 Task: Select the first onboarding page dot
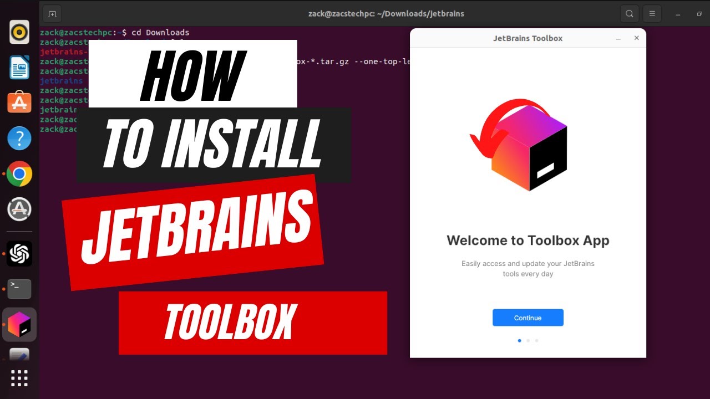[x=519, y=341]
